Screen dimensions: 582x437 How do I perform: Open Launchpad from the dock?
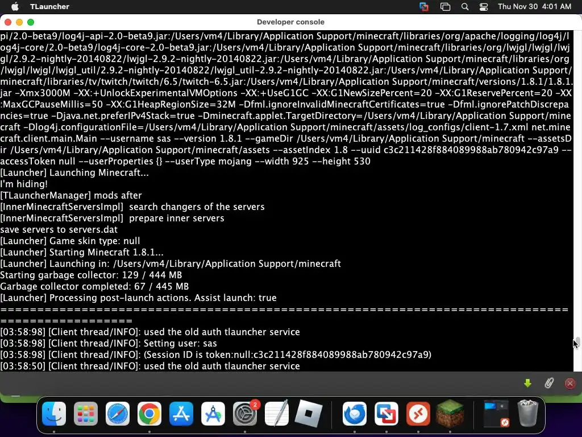click(86, 414)
